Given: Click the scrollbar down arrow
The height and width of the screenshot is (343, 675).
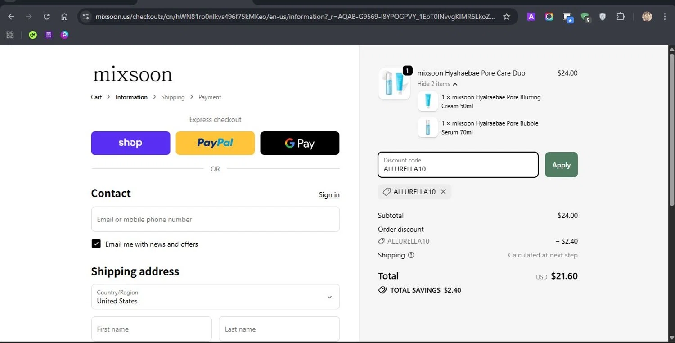Looking at the screenshot, I should [x=672, y=338].
